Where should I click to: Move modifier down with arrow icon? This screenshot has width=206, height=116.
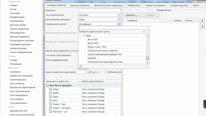pyautogui.click(x=202, y=26)
